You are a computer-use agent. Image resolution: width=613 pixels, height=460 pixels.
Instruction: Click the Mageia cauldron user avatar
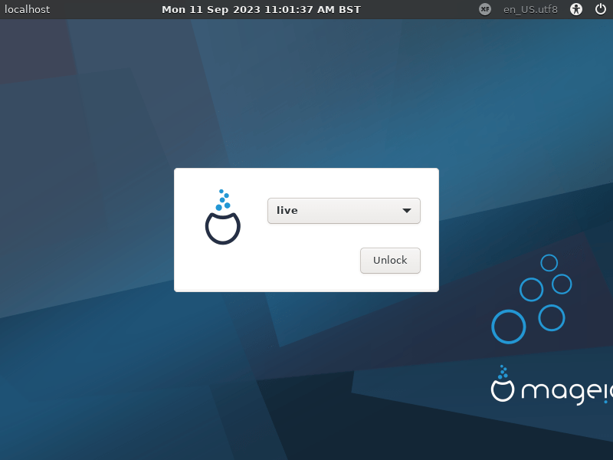click(x=222, y=217)
